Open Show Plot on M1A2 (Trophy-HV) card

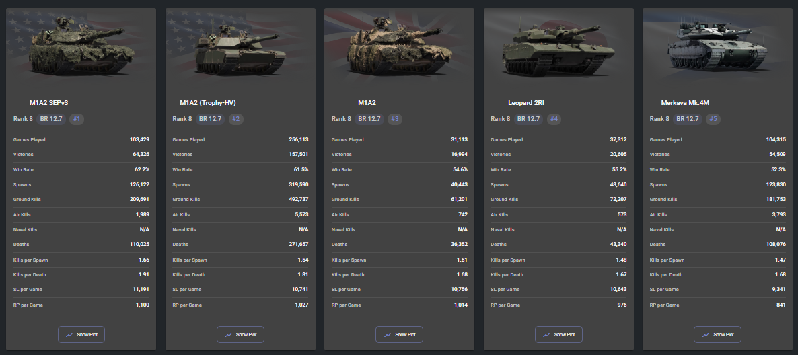click(240, 334)
